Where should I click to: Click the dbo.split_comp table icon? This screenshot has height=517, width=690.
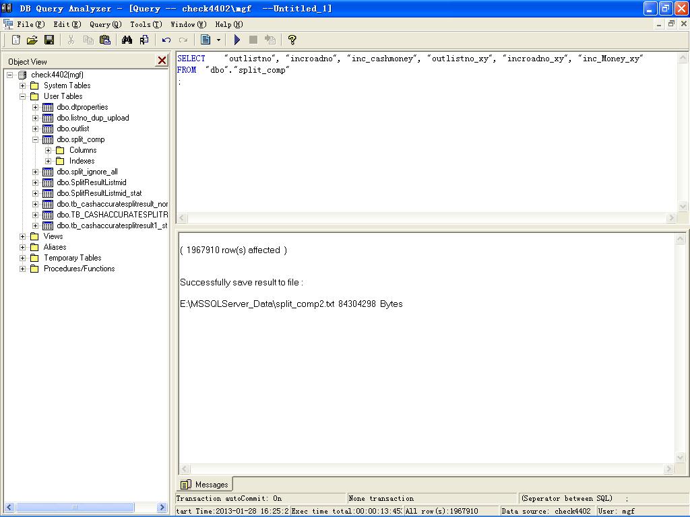48,140
